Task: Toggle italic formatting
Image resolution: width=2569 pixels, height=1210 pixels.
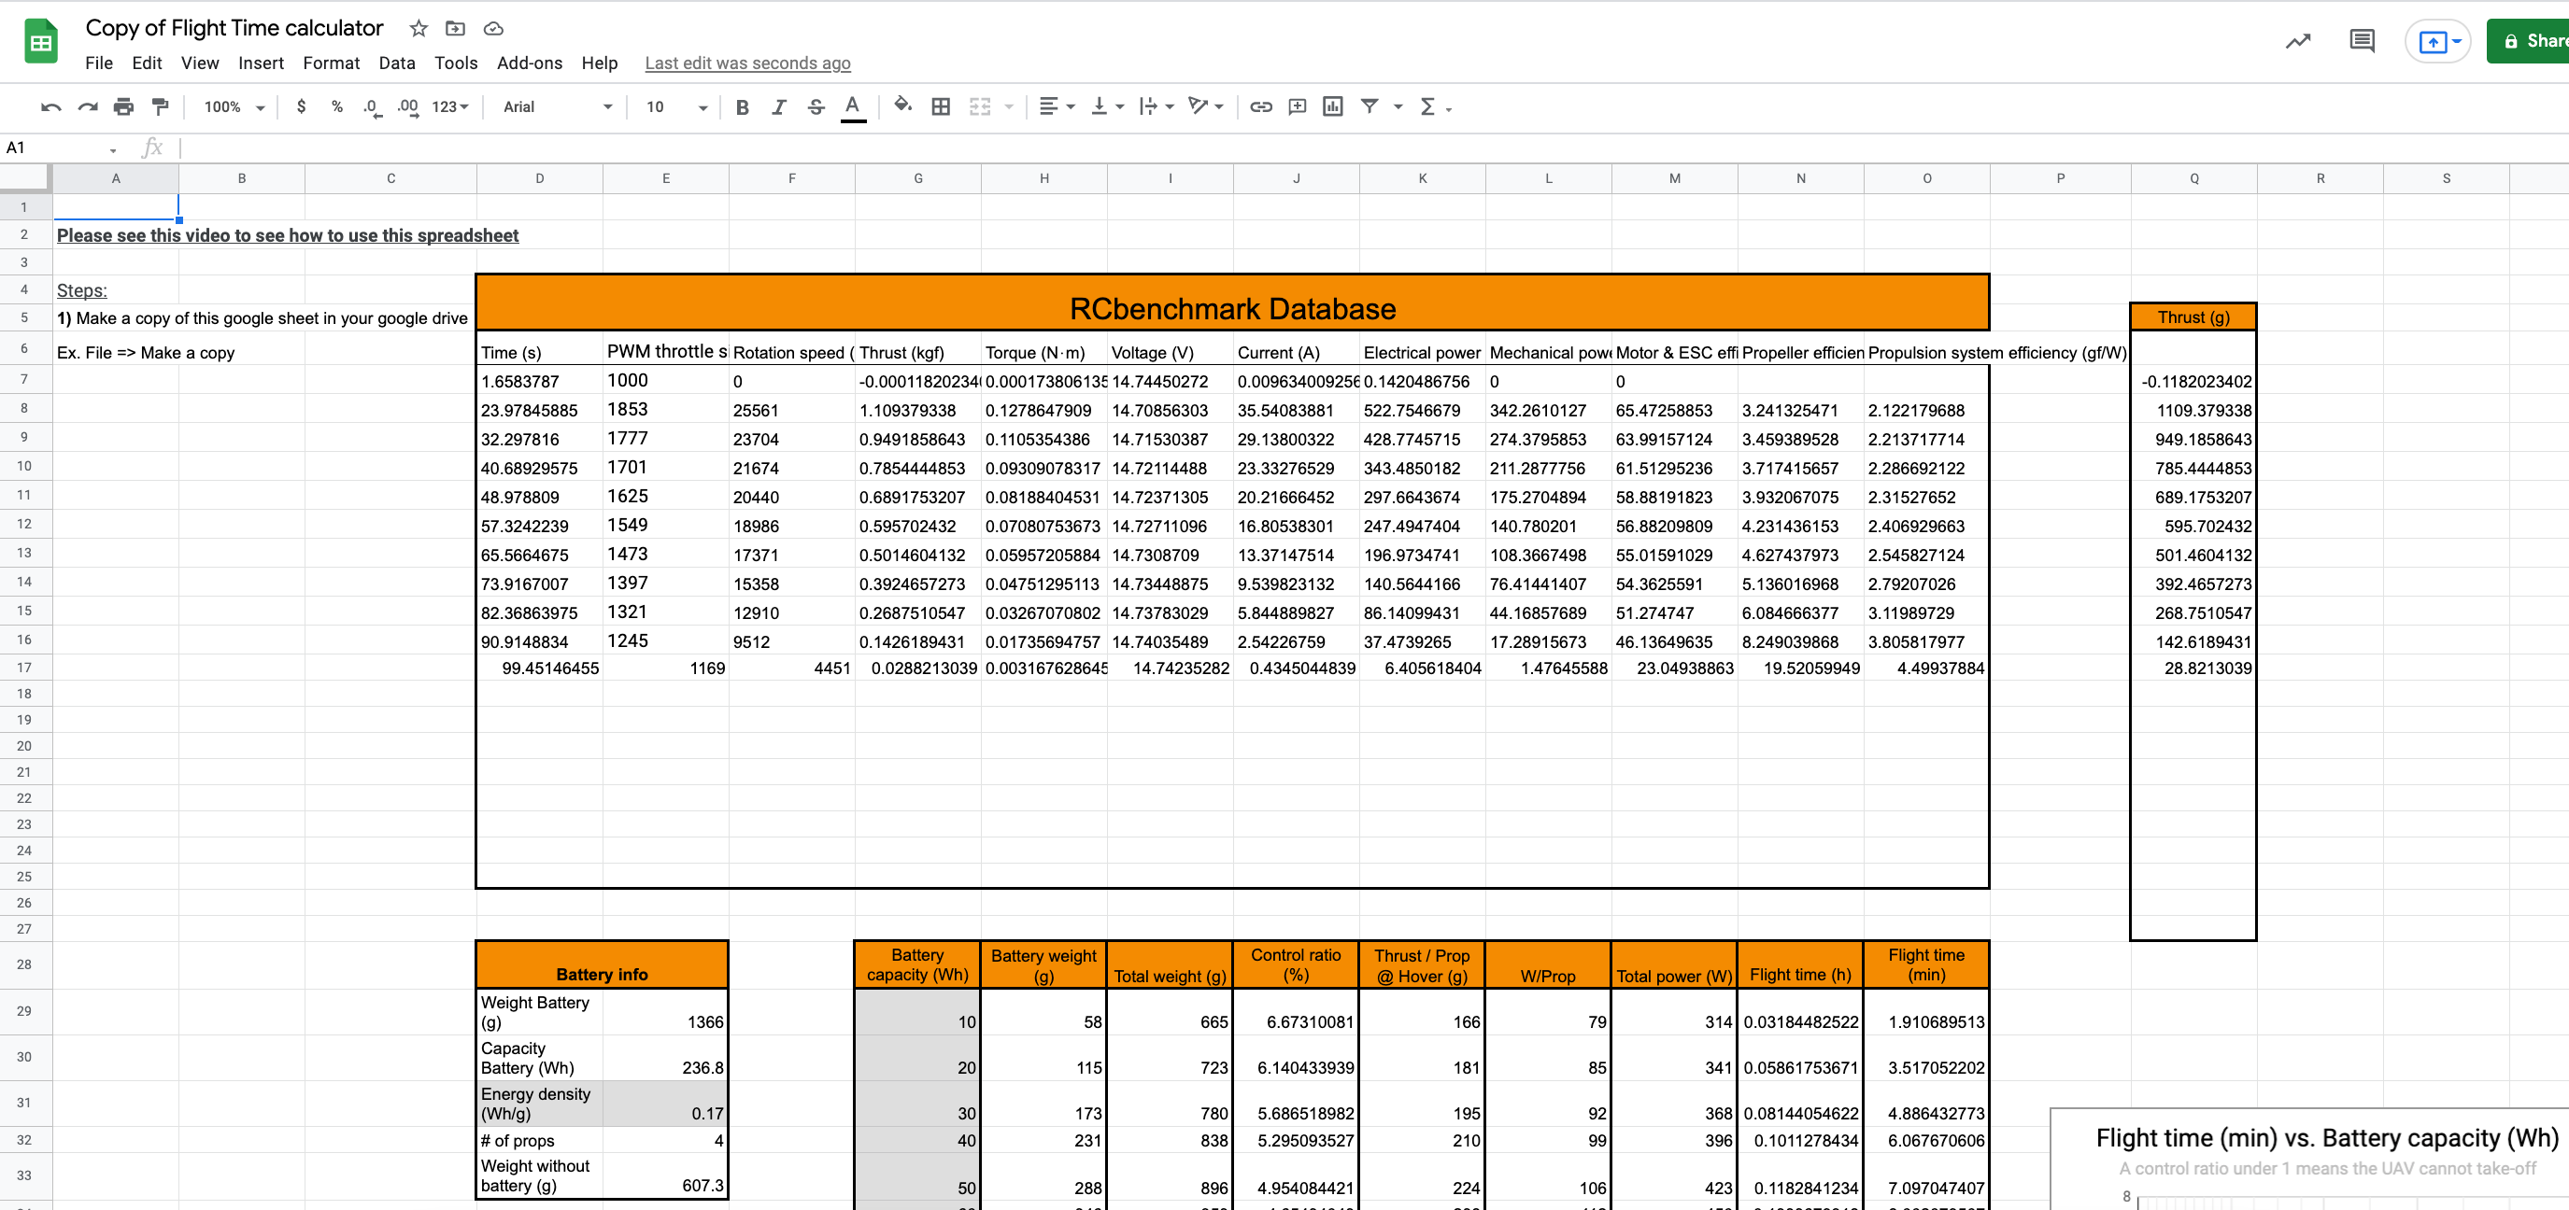Action: pos(779,106)
